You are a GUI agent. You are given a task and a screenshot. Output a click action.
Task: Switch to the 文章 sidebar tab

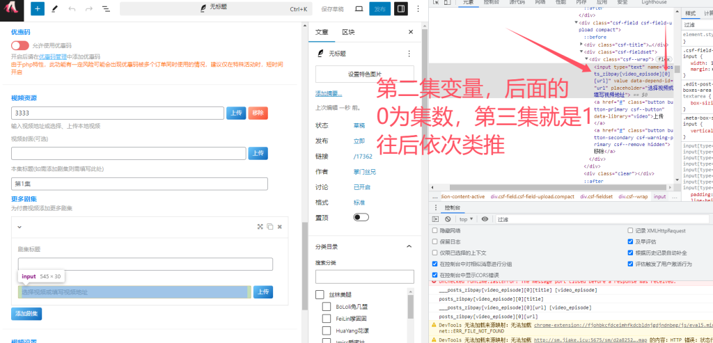[322, 32]
